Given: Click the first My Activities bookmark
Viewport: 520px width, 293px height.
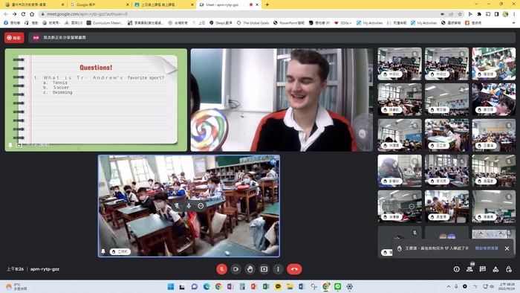Looking at the screenshot, I should coord(369,23).
